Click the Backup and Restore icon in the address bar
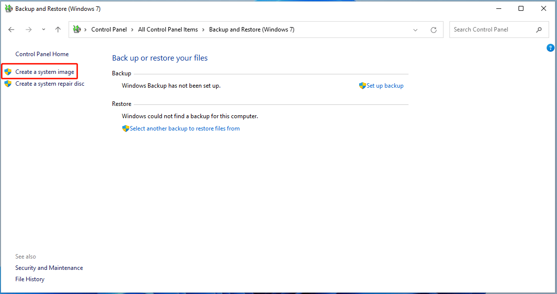Viewport: 557px width, 294px height. pyautogui.click(x=76, y=30)
